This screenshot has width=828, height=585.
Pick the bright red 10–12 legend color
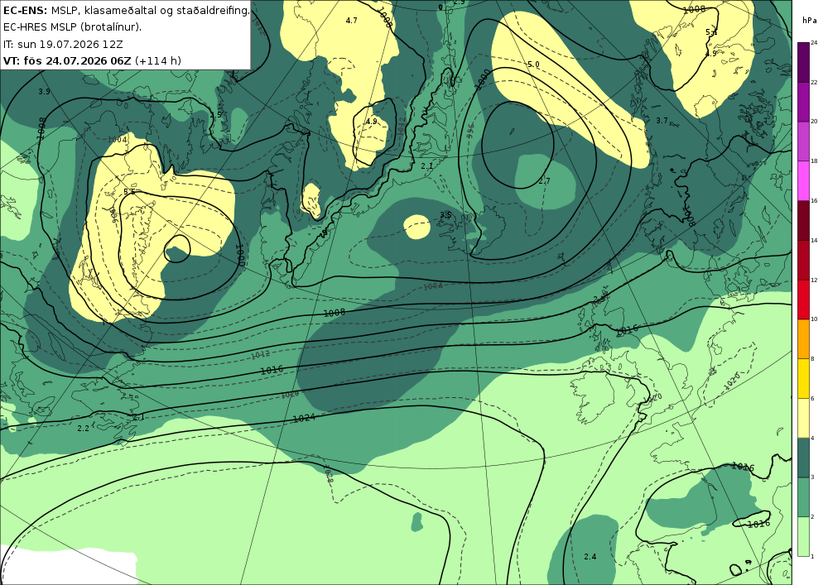point(803,299)
